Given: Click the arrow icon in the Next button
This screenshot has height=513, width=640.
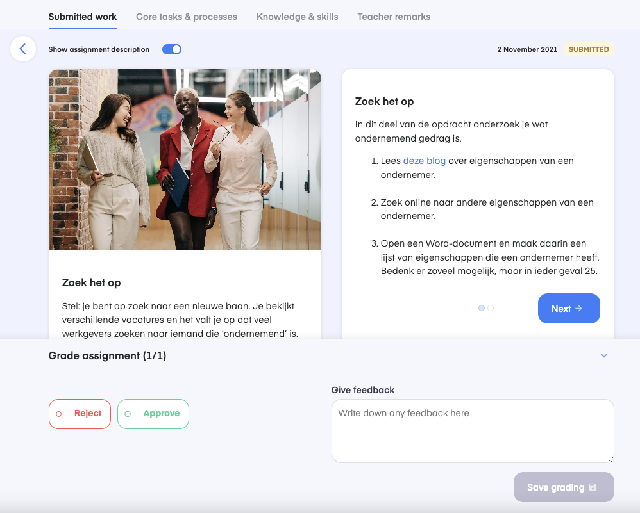Looking at the screenshot, I should pos(579,309).
